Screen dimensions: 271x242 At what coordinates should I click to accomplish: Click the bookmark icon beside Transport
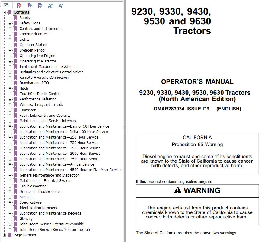tap(15, 110)
